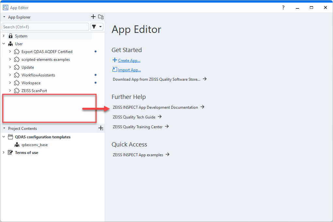This screenshot has width=333, height=222.
Task: Expand the ZEISS ScanPort app node
Action: point(10,91)
